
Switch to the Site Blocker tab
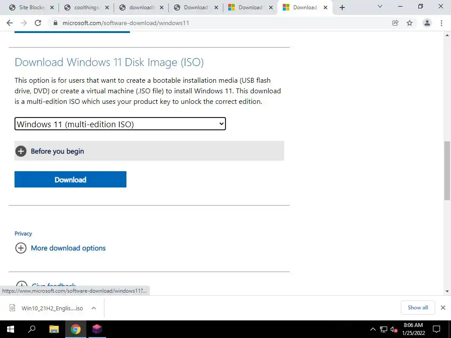point(27,8)
